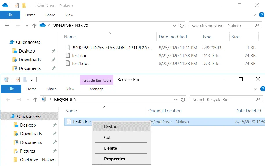Expand address bar history dropdown in OneDrive window
The image size is (265, 166).
tap(174, 26)
